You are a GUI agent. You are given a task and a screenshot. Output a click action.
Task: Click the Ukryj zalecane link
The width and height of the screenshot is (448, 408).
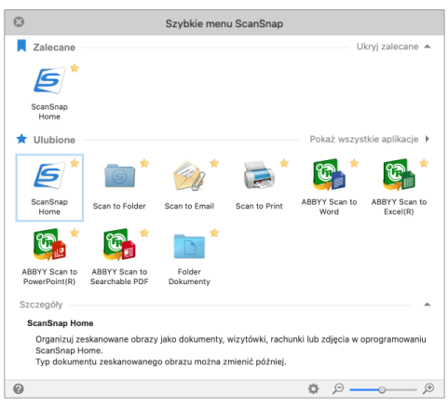pos(387,47)
